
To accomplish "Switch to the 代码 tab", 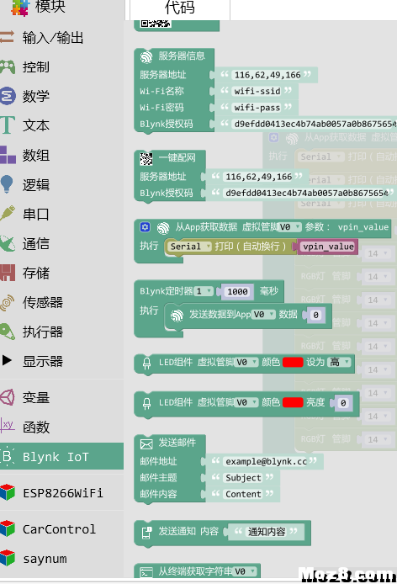I will pos(180,8).
